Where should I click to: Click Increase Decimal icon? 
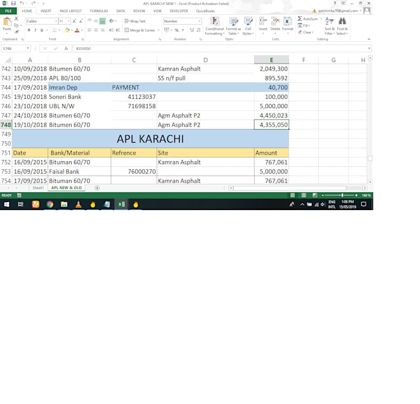coord(192,30)
